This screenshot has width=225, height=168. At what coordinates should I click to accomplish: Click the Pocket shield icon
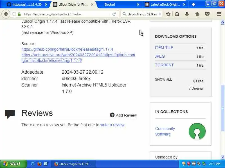point(207,14)
